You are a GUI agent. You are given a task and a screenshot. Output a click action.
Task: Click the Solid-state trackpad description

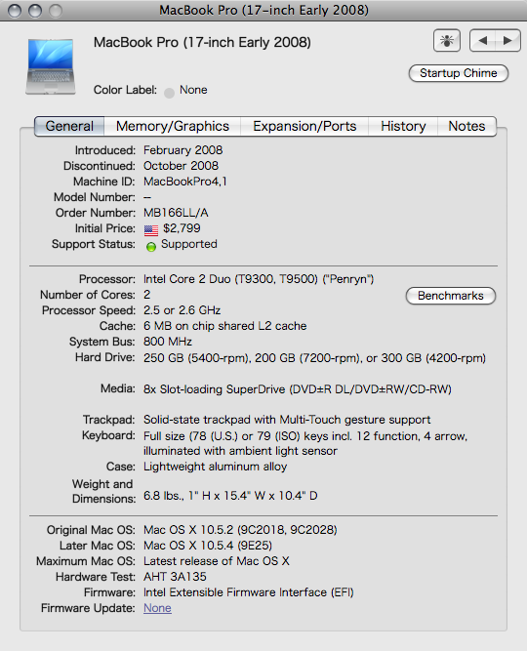(287, 420)
